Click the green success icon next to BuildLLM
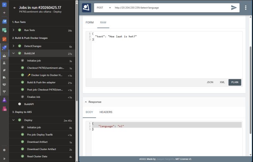Screen dimensions: 253x162 click(20, 53)
